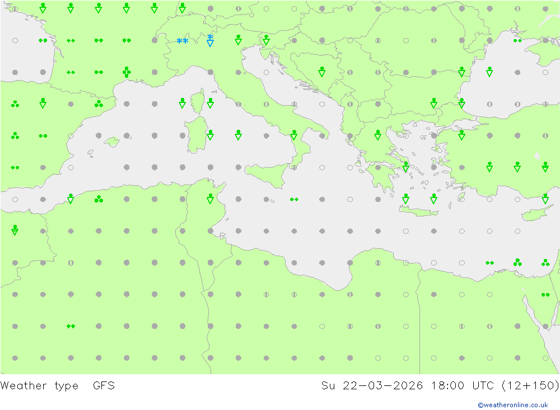Screen dimensions: 560x410
Task: Click the shower symbol over Morocco
Action: 15,230
